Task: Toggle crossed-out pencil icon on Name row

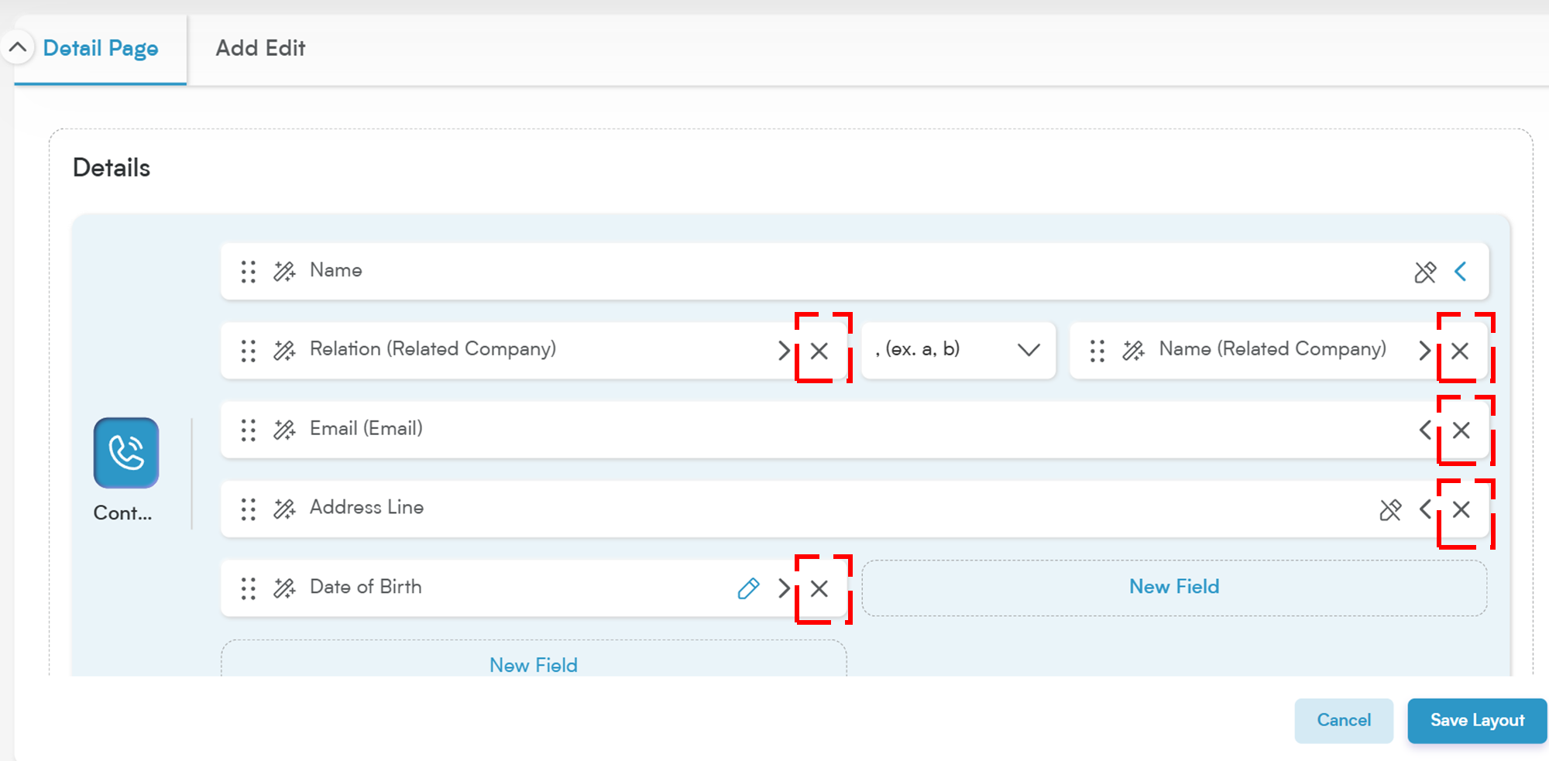Action: pyautogui.click(x=1425, y=272)
